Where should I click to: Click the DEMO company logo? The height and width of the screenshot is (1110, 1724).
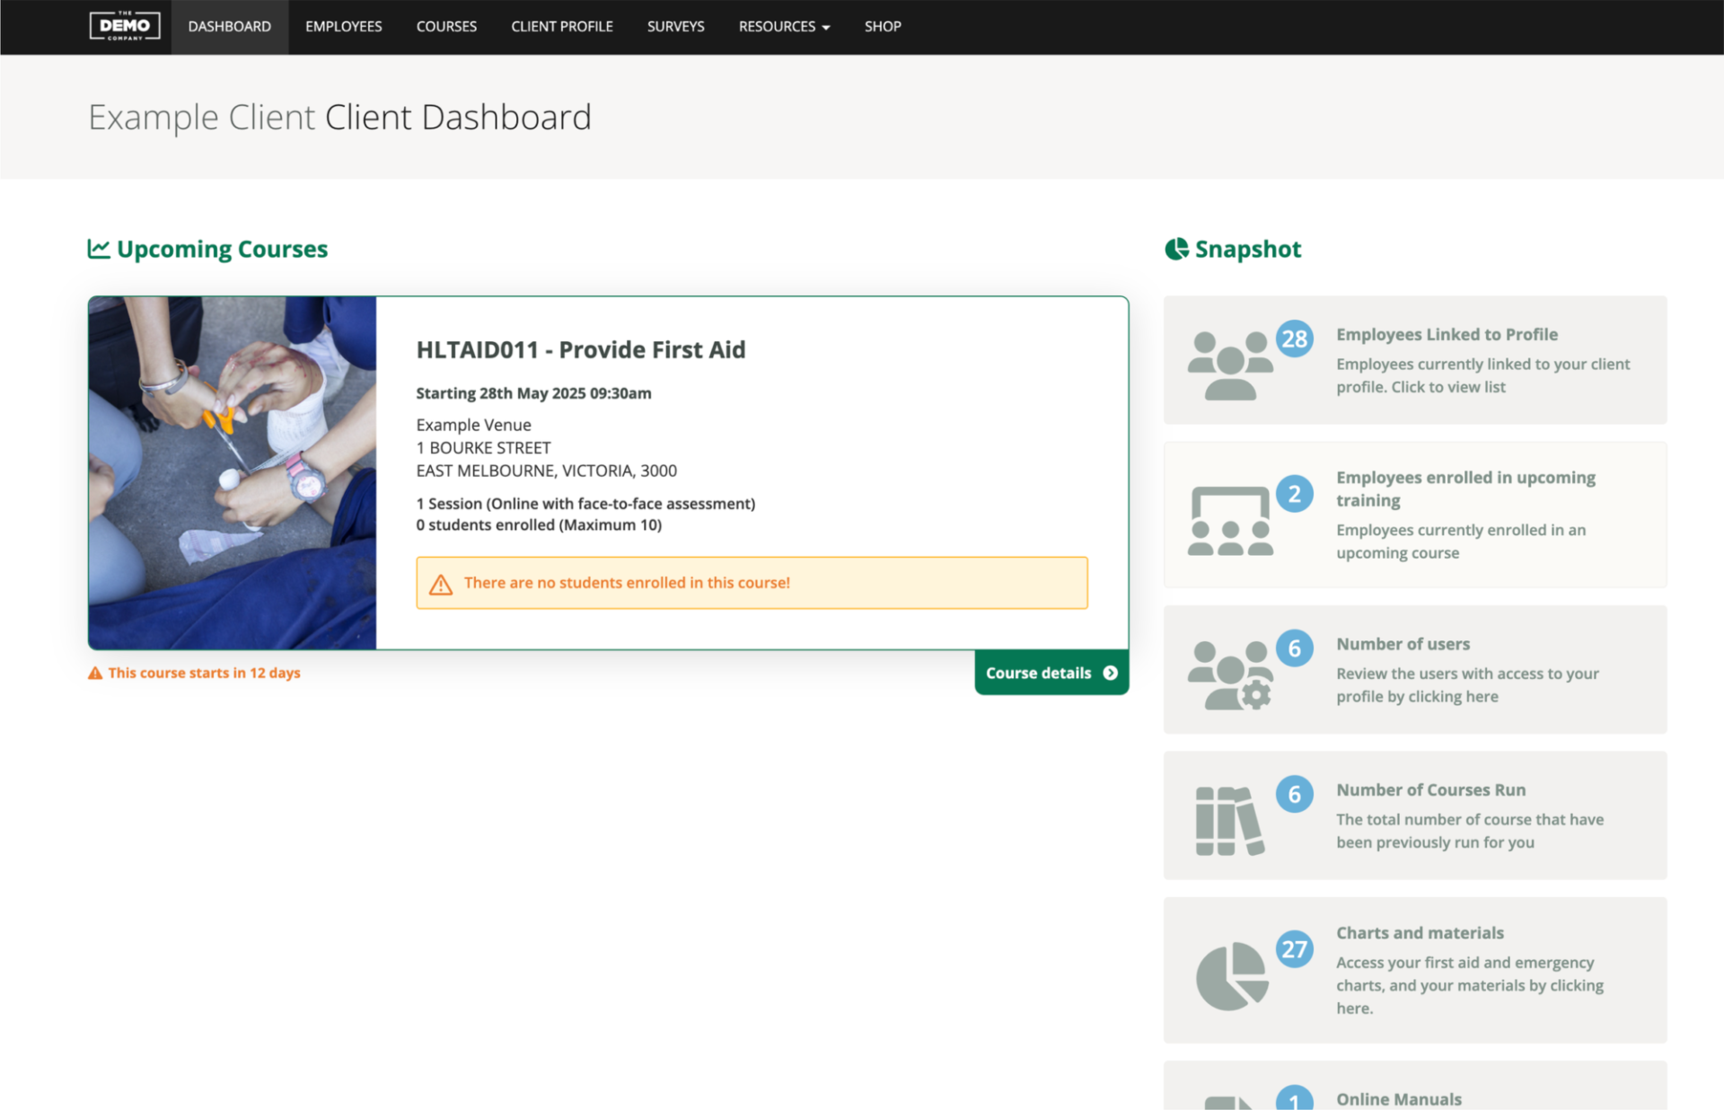point(125,26)
